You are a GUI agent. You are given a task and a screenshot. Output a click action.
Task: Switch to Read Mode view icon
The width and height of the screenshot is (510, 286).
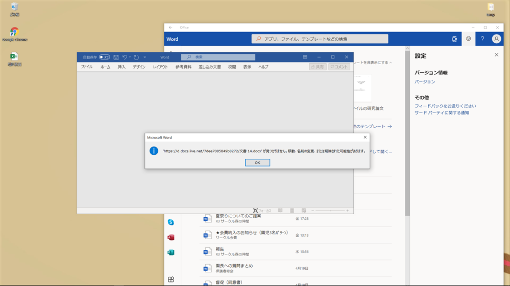(x=280, y=211)
